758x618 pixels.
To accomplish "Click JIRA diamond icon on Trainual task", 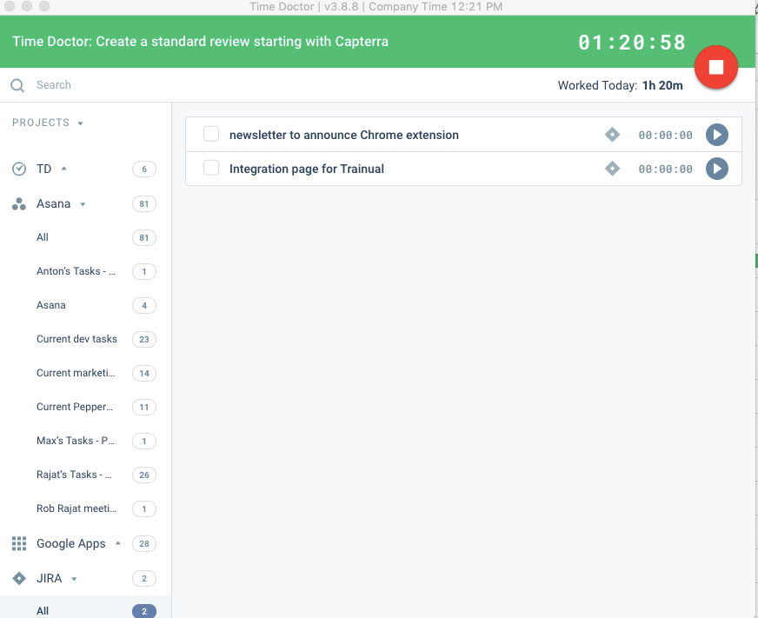I will click(x=612, y=169).
